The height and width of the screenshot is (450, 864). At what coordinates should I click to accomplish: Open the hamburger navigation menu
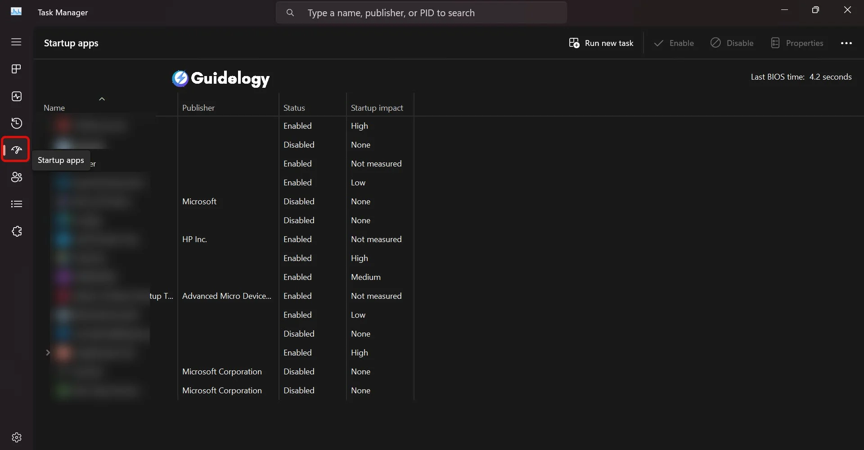tap(16, 42)
